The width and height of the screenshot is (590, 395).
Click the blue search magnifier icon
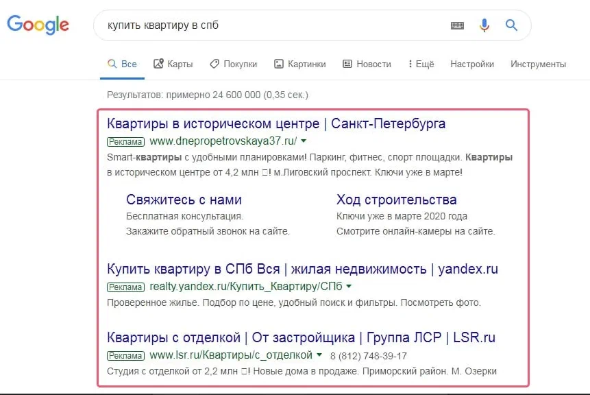(511, 25)
